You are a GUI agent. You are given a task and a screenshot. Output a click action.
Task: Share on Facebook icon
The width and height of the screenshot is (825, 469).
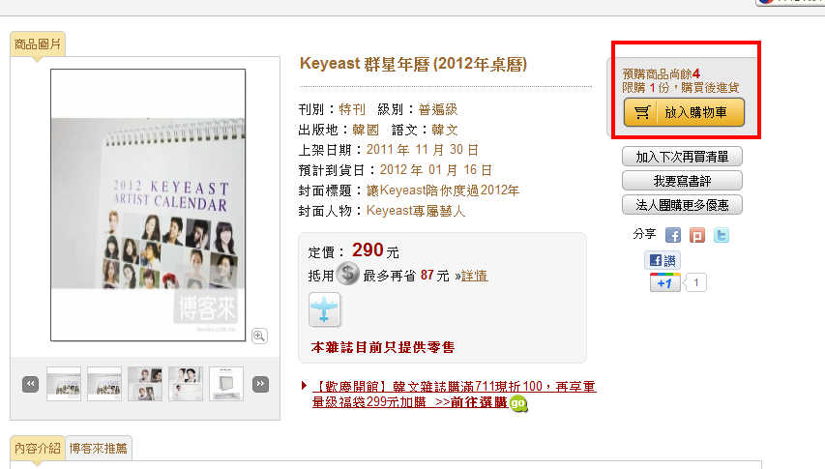tap(673, 235)
